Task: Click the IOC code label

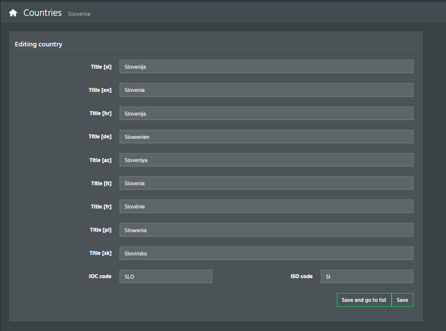Action: point(100,276)
